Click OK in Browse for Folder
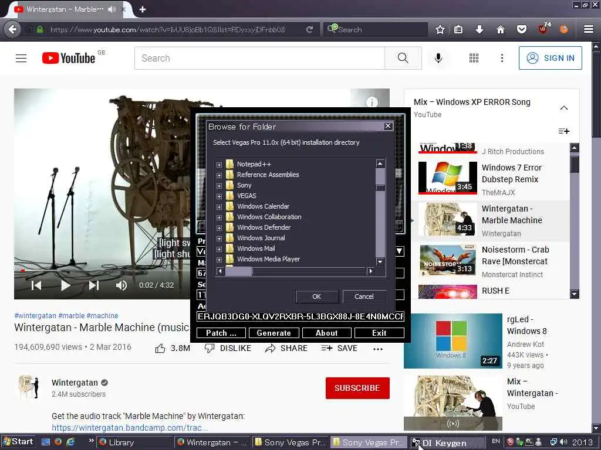The height and width of the screenshot is (450, 601). [x=316, y=296]
